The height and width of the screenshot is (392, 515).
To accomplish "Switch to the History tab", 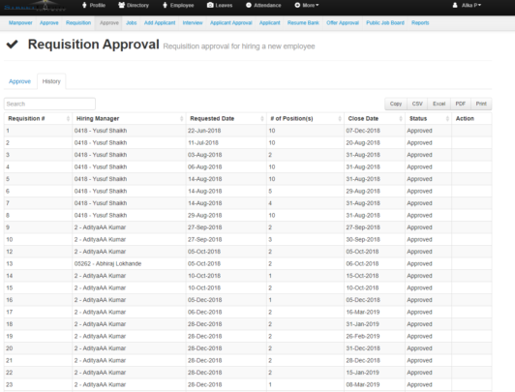I will click(51, 81).
